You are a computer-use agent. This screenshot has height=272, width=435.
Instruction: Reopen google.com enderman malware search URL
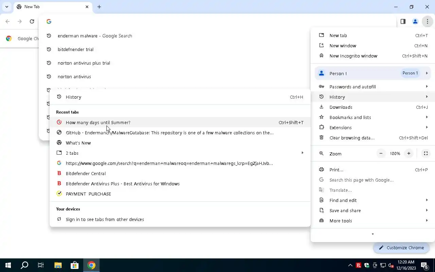tap(180, 163)
